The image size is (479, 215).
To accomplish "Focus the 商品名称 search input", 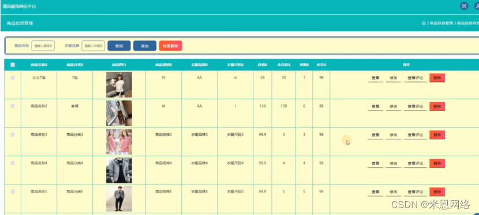I will click(43, 46).
